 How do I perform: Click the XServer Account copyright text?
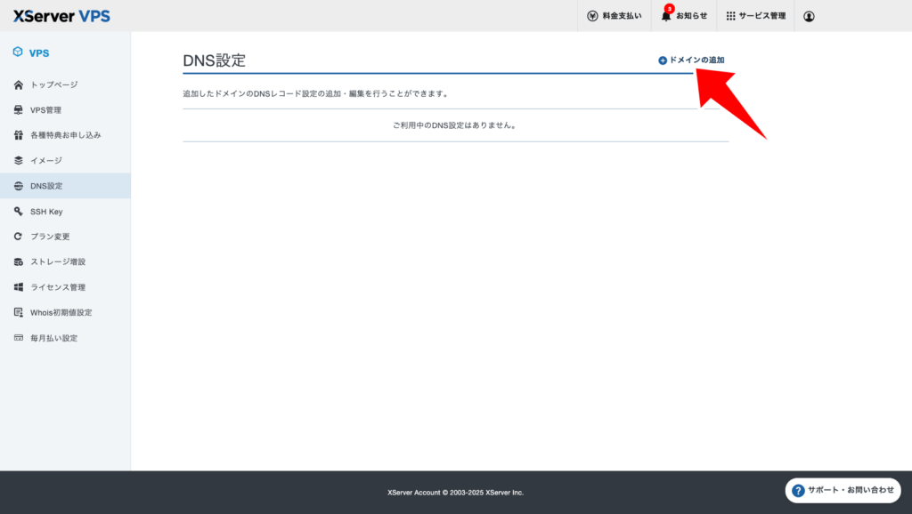455,493
